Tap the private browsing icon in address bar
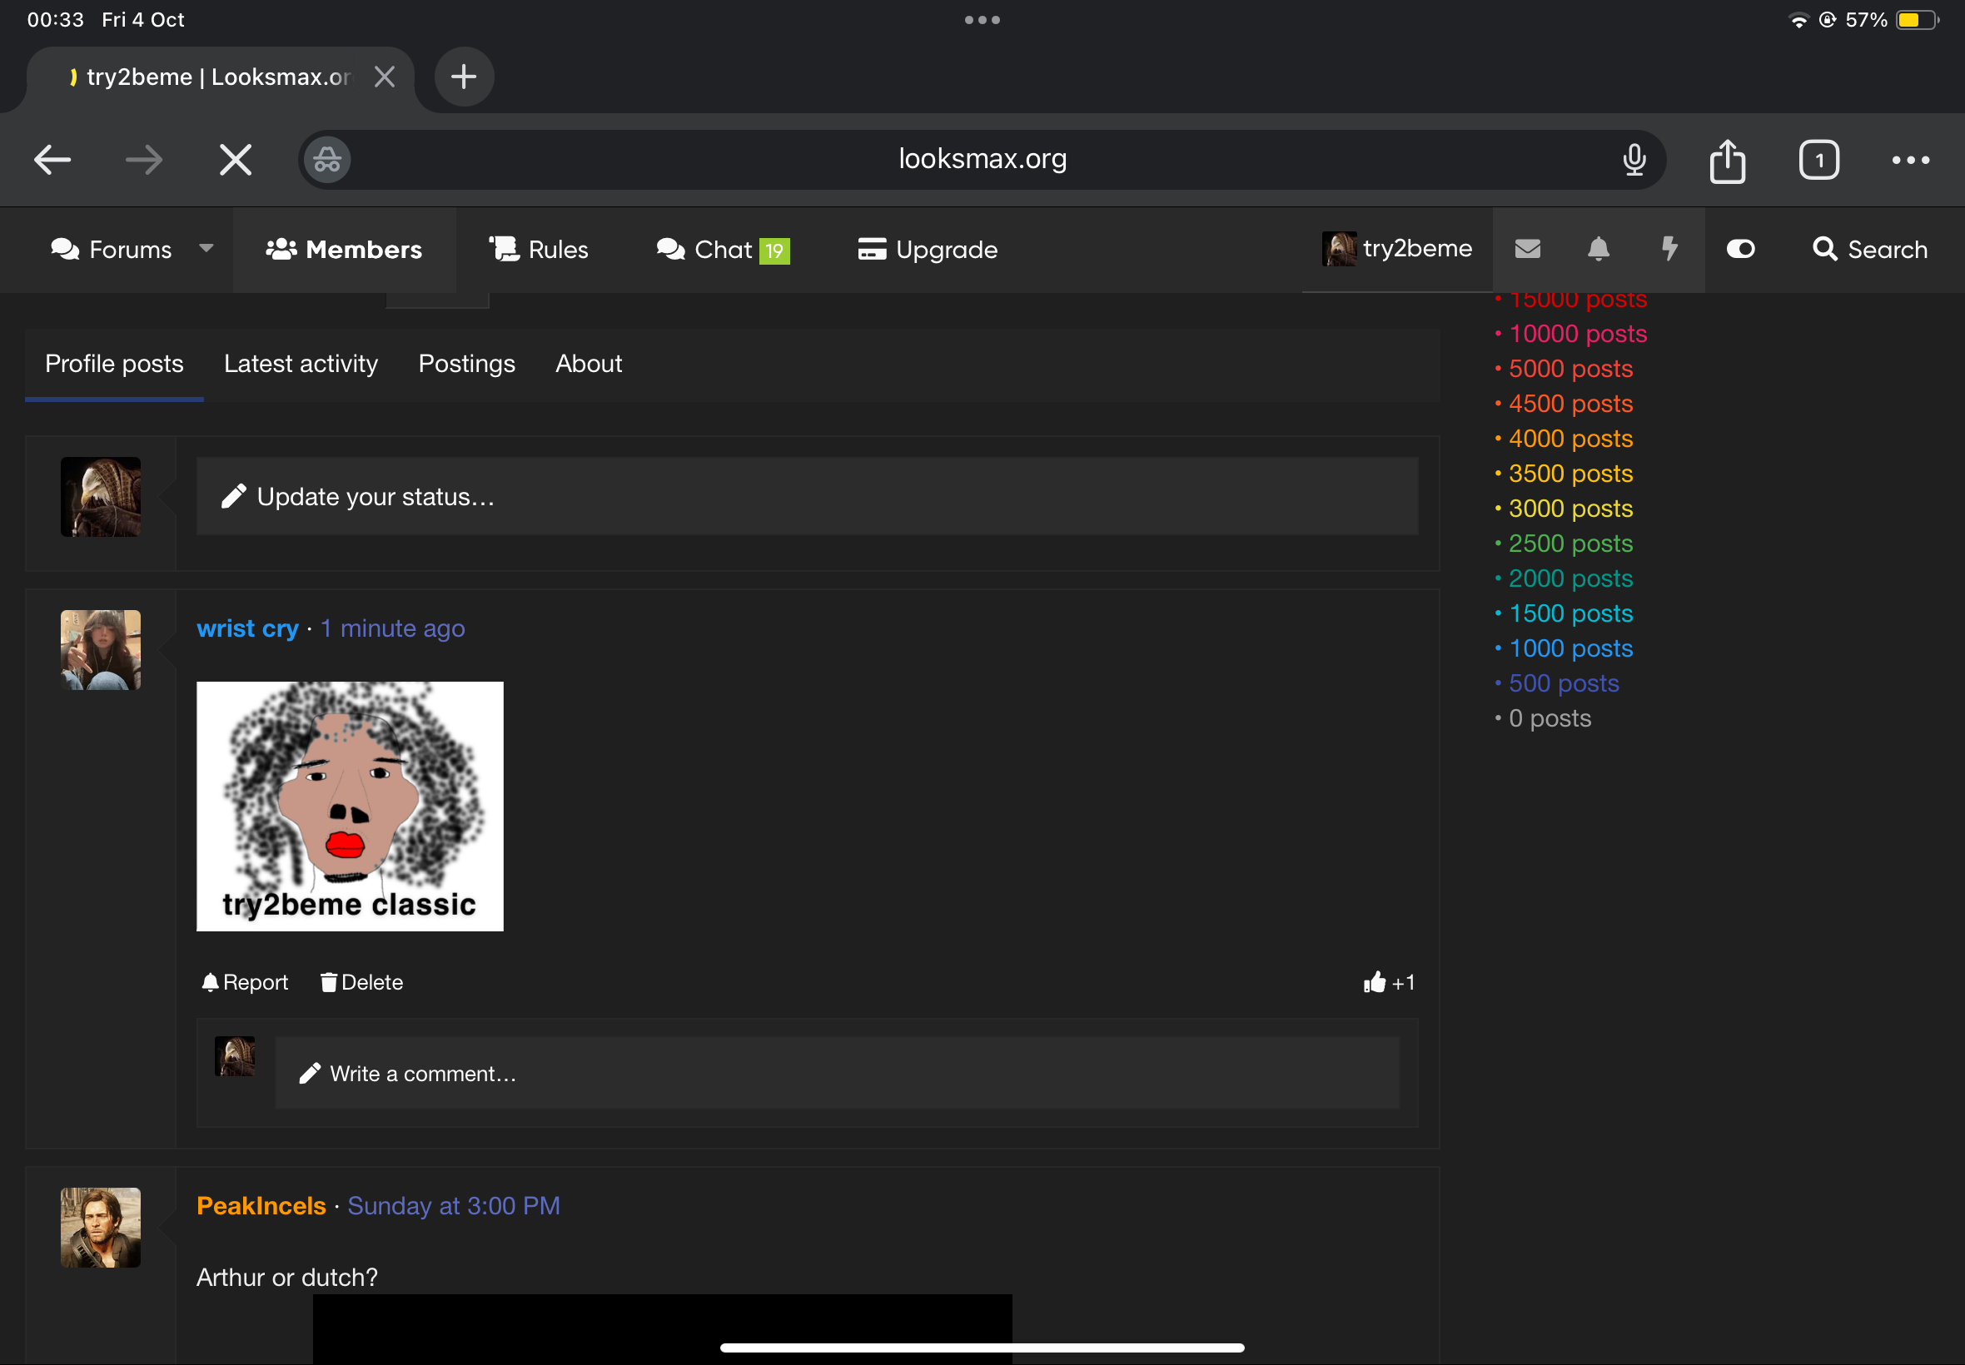1965x1365 pixels. (326, 160)
